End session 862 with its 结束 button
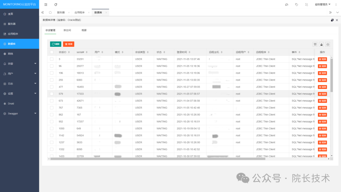 click(x=322, y=115)
